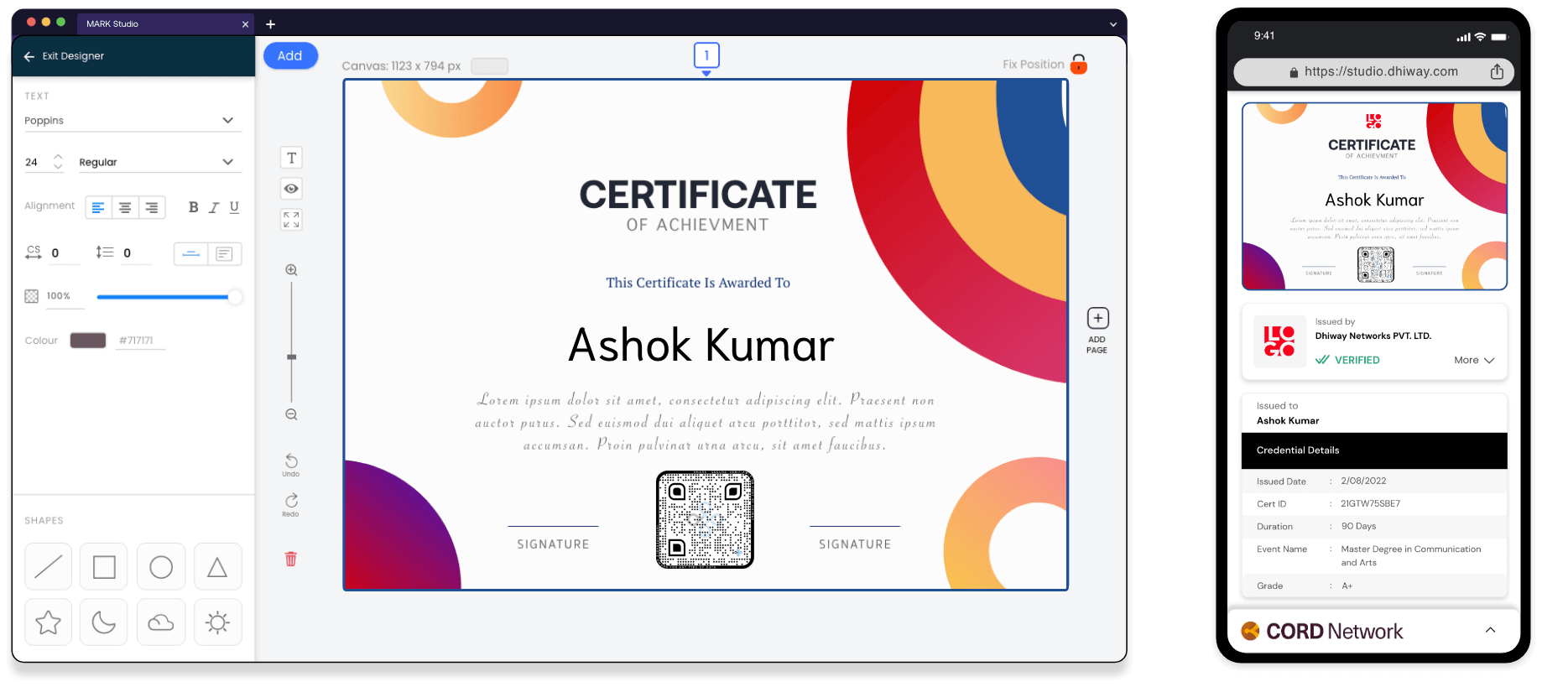Screen dimensions: 1542x687
Task: Click the phone URL studio.dhiway.com
Action: [x=1381, y=72]
